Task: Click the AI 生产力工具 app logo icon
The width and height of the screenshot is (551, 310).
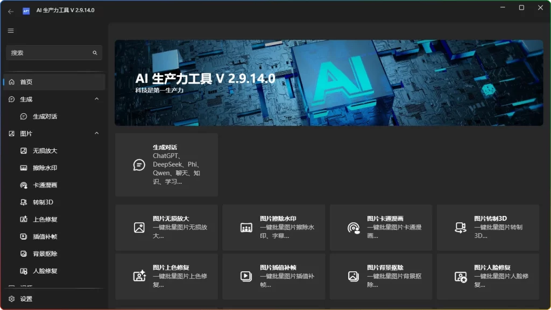Action: [x=26, y=11]
